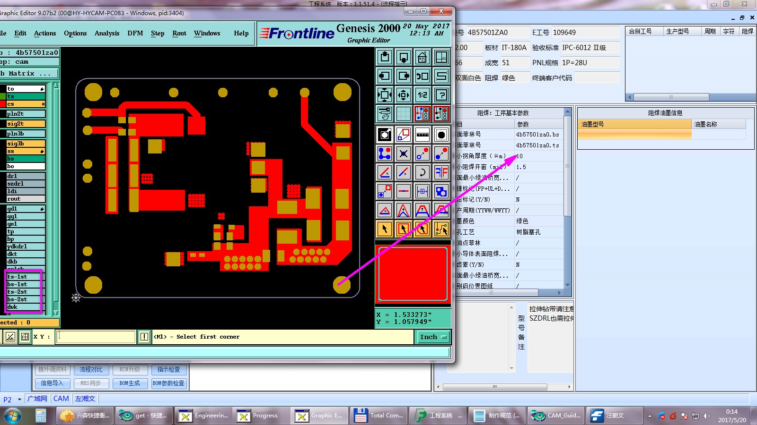Open the P2 dropdown arrow at bottom-left

19,399
